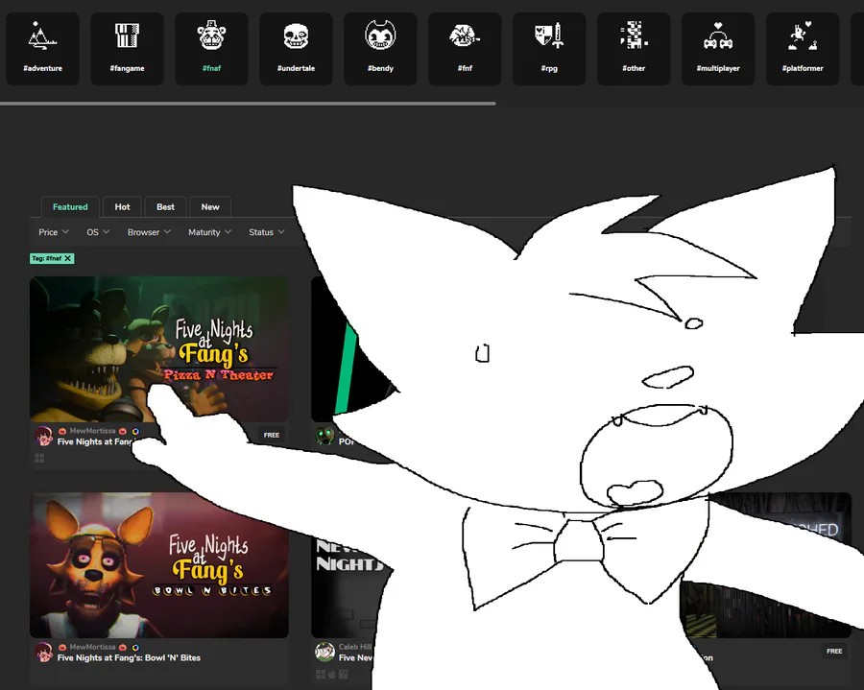Open Caleb Hill developer link
Screen dimensions: 864x690
355,647
